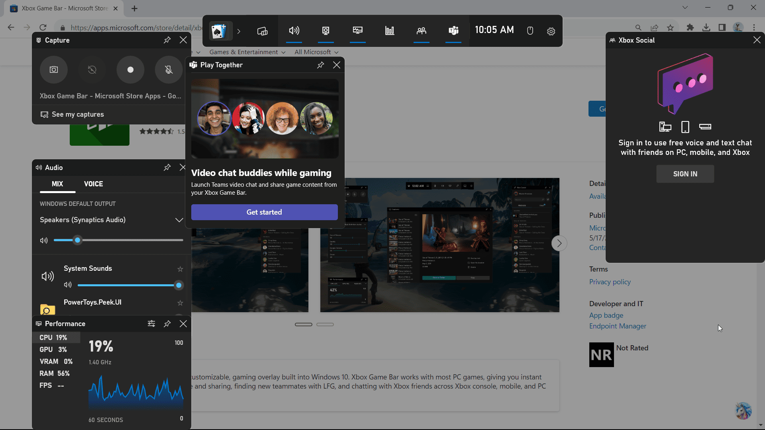Pin the Capture widget
Image resolution: width=765 pixels, height=430 pixels.
point(167,40)
